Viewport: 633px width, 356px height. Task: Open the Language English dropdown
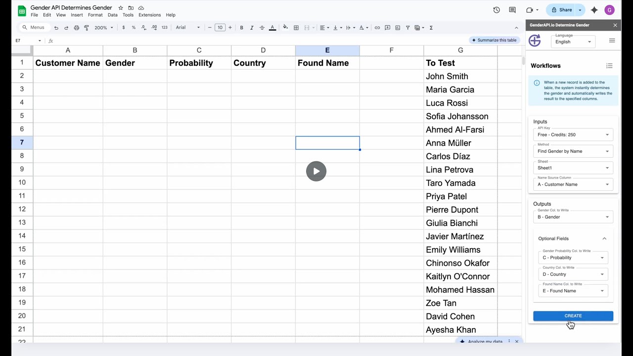tap(573, 42)
